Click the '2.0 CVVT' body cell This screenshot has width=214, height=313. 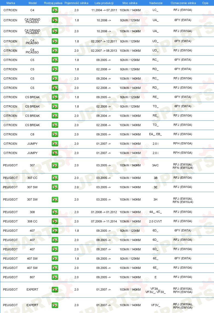click(x=155, y=221)
